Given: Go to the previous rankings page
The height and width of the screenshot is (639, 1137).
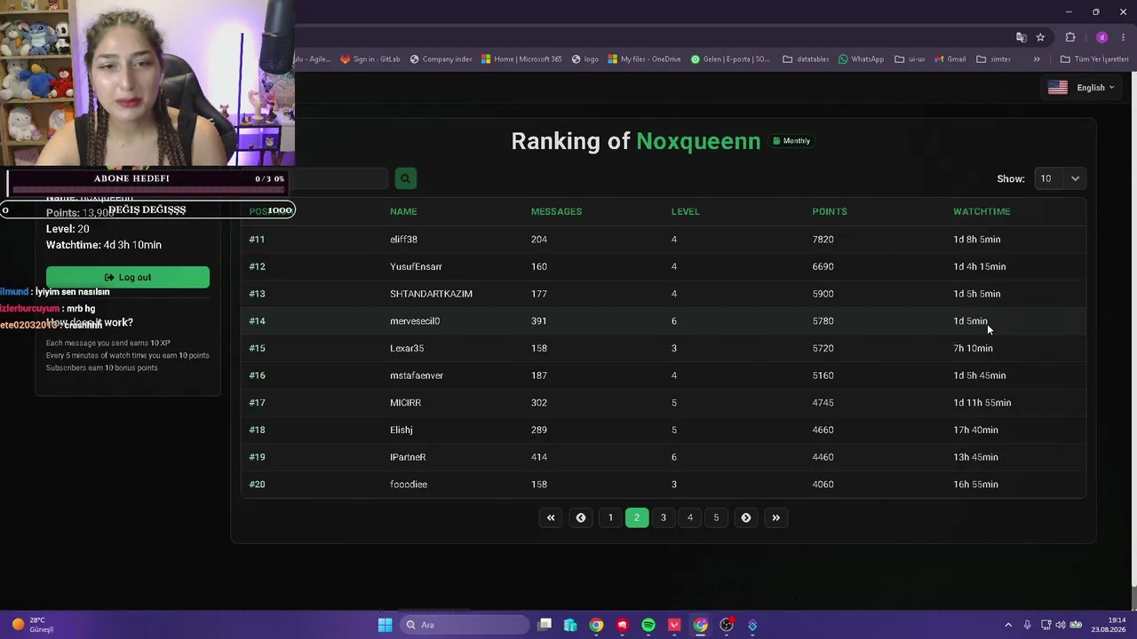Looking at the screenshot, I should pos(581,517).
